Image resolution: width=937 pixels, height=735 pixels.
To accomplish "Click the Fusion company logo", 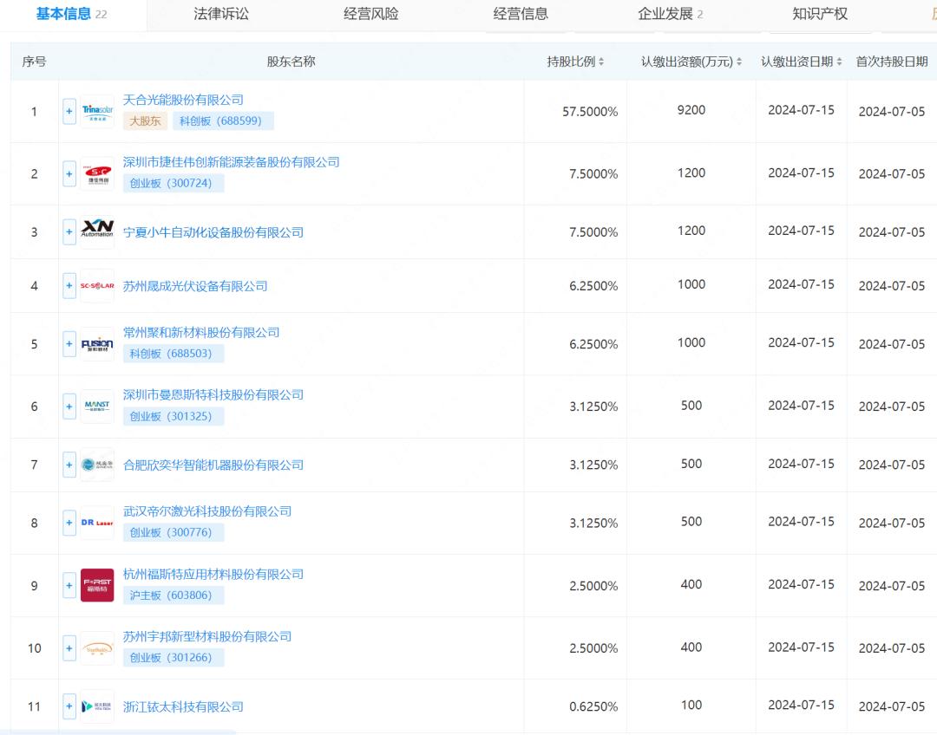I will pos(97,344).
